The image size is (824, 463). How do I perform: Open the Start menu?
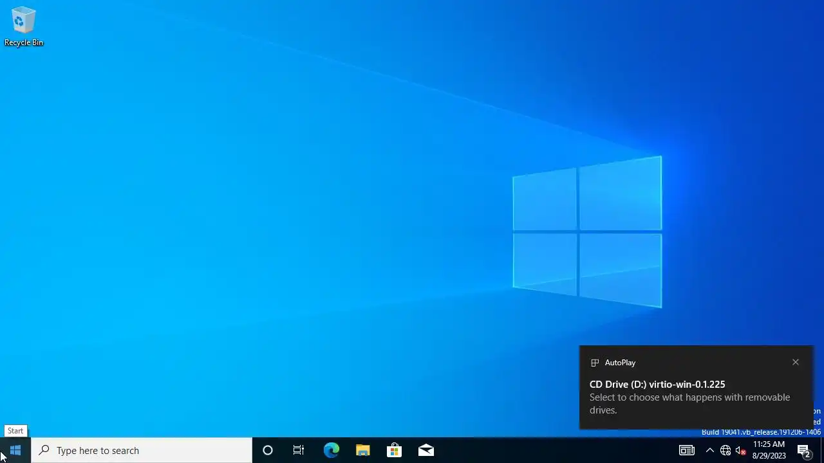point(15,450)
